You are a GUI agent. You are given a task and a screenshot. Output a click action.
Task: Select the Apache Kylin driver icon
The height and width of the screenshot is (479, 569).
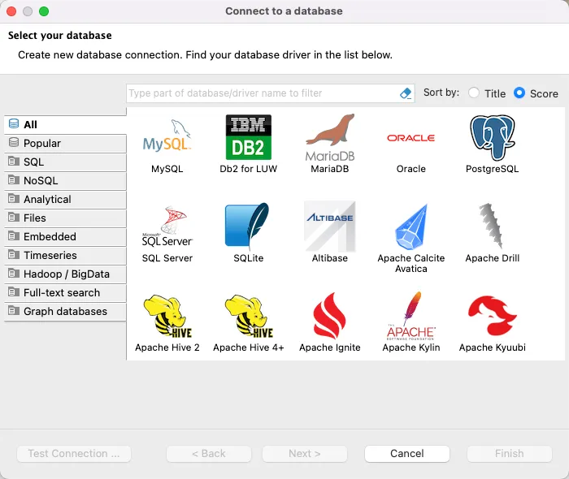(x=411, y=316)
